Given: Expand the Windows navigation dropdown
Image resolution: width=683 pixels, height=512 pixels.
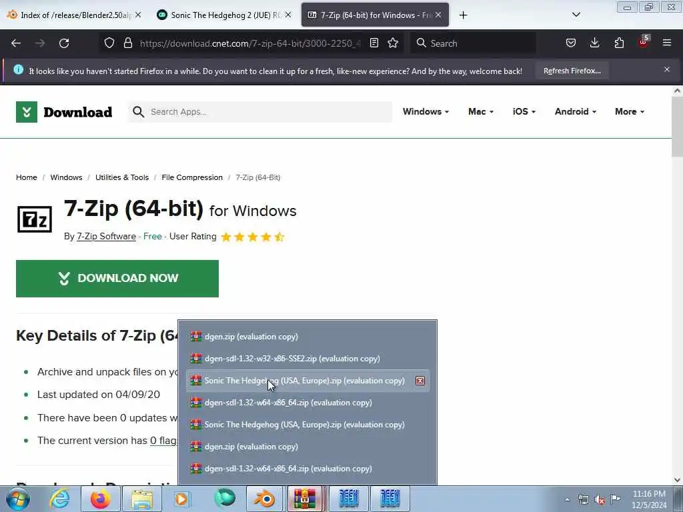Looking at the screenshot, I should (x=426, y=111).
